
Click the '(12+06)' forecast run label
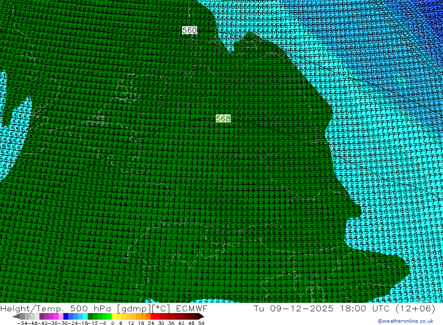[x=416, y=308]
